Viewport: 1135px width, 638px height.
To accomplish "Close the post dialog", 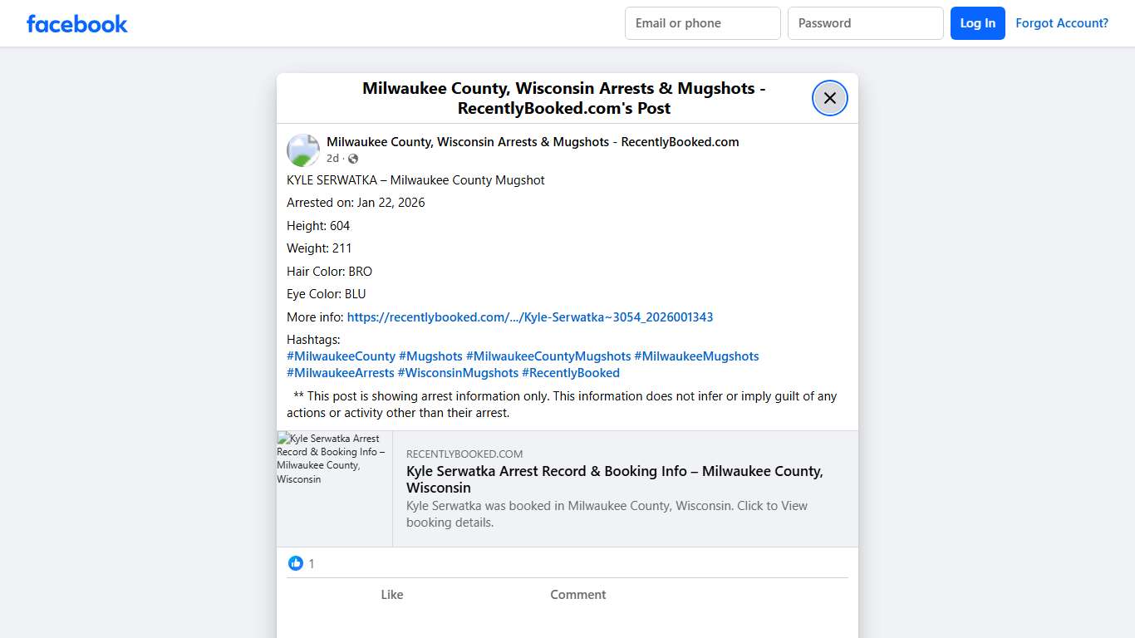I will [x=829, y=98].
